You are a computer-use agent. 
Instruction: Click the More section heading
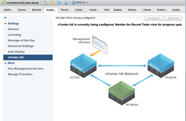11,63
